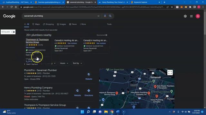Viewport: 206px width, 115px height.
Task: Go back to the previous page
Action: click(x=3, y=7)
